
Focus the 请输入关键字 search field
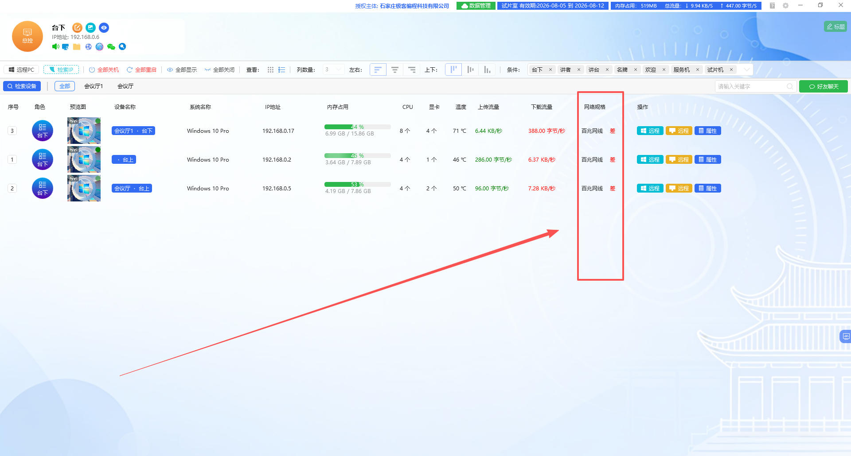tap(755, 86)
